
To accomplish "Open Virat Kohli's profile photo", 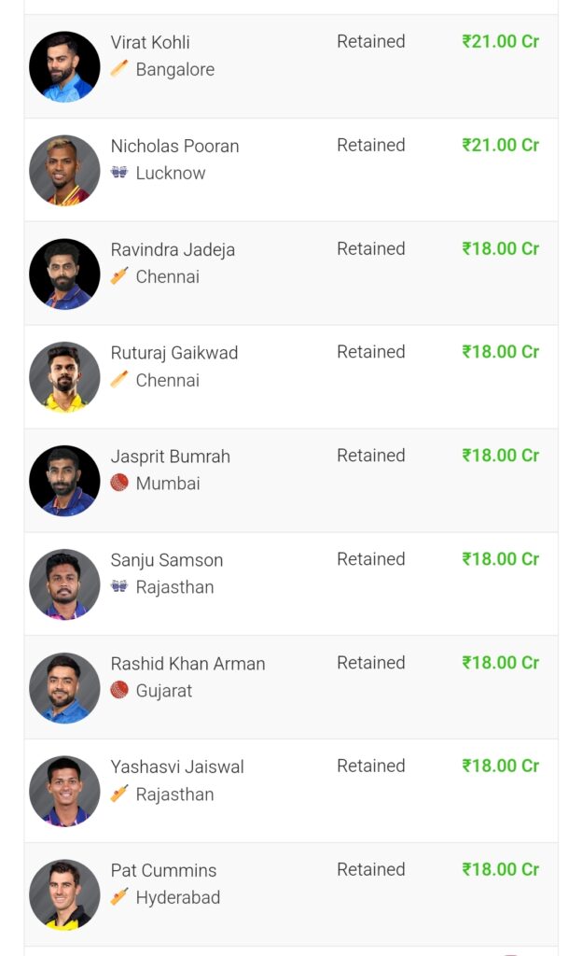I will click(x=64, y=66).
